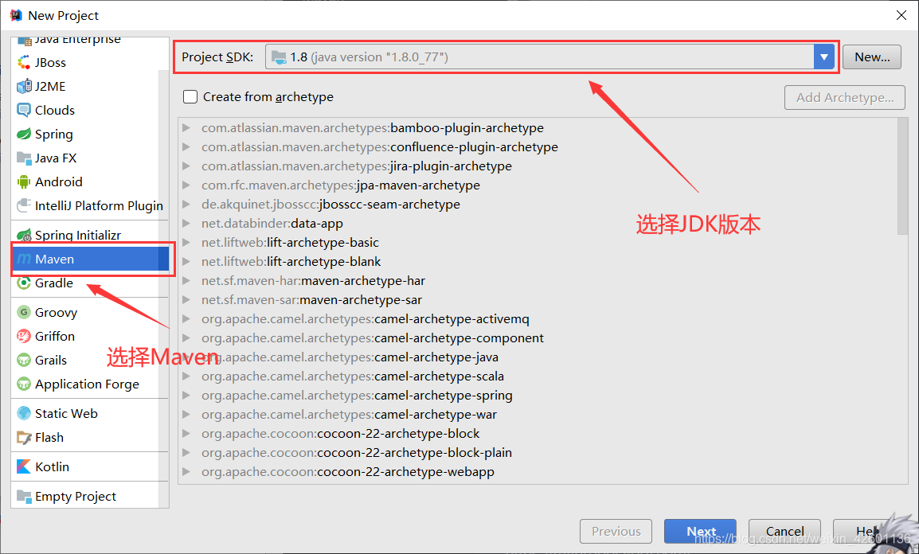Enable Create from archetype checkbox

point(190,96)
